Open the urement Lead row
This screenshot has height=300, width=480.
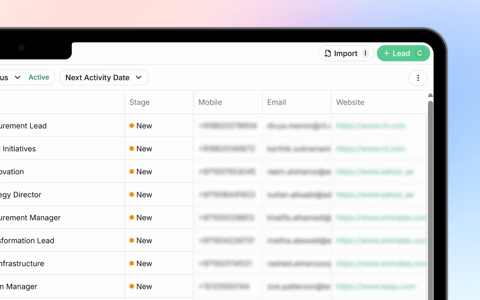(x=23, y=126)
